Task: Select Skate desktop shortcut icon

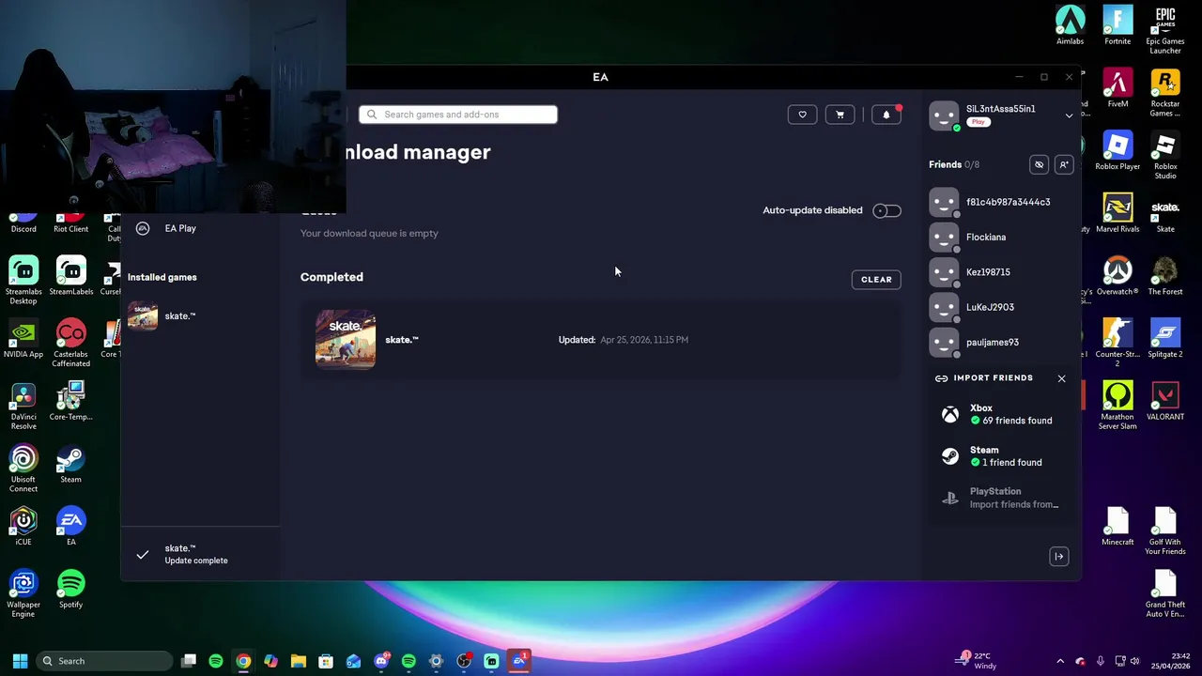Action: click(1165, 213)
